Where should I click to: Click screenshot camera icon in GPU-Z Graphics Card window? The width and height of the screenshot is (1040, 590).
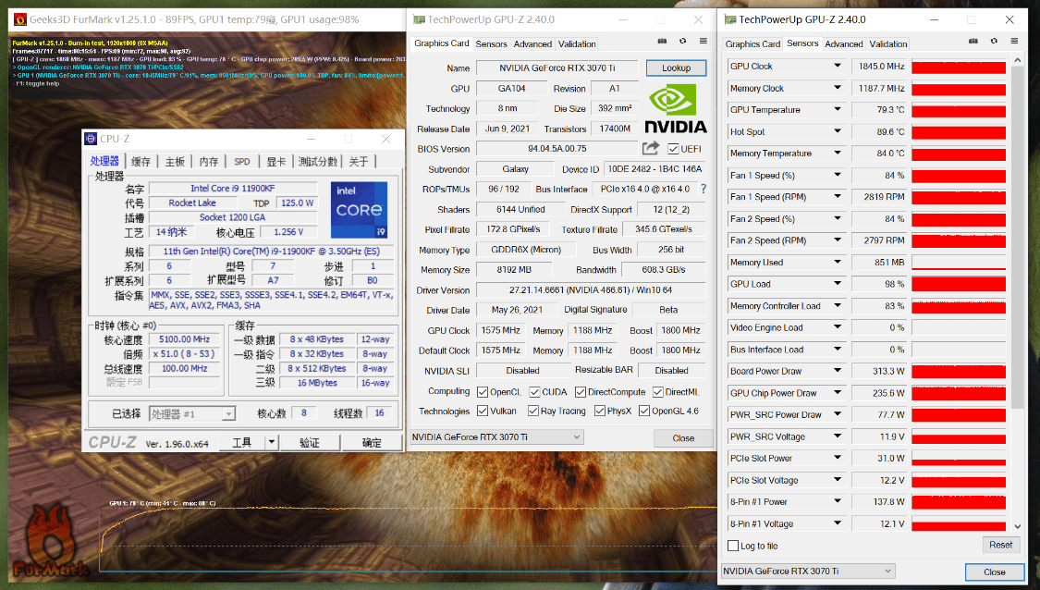[x=662, y=41]
